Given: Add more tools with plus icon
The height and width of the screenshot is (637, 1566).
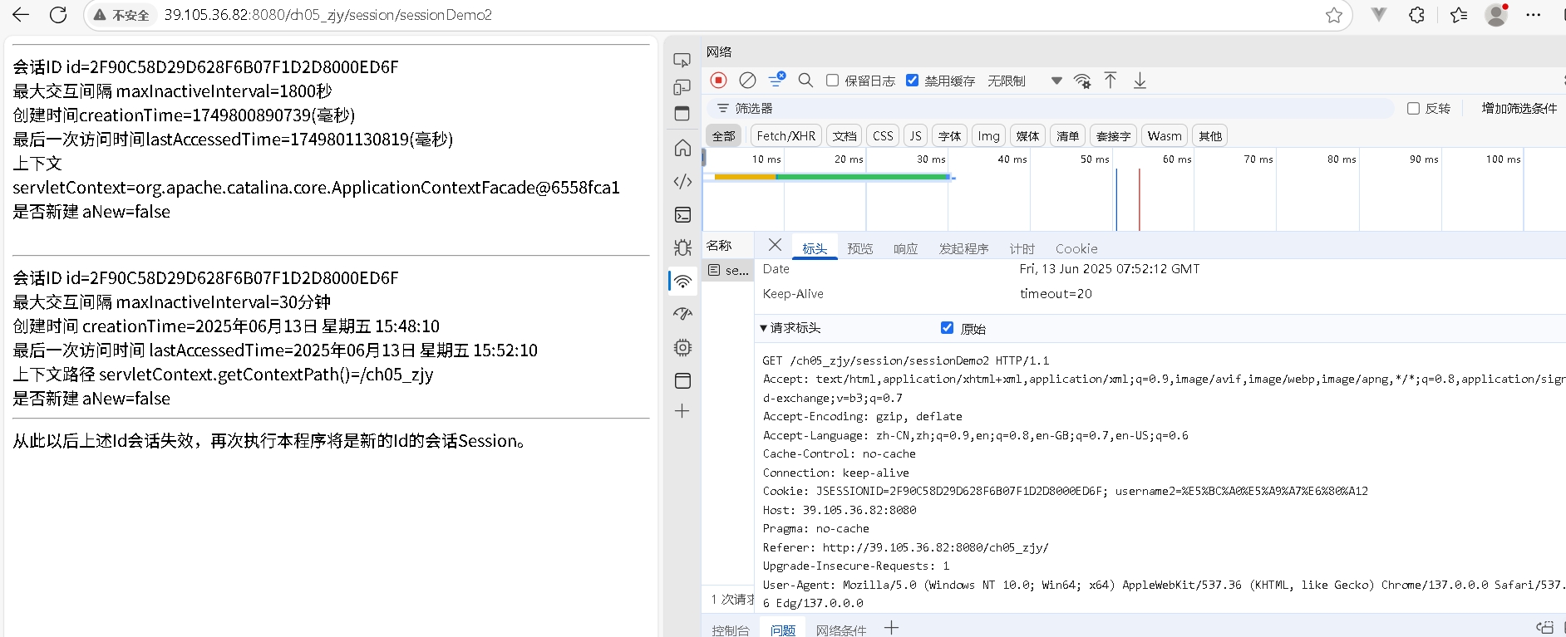Looking at the screenshot, I should point(682,411).
